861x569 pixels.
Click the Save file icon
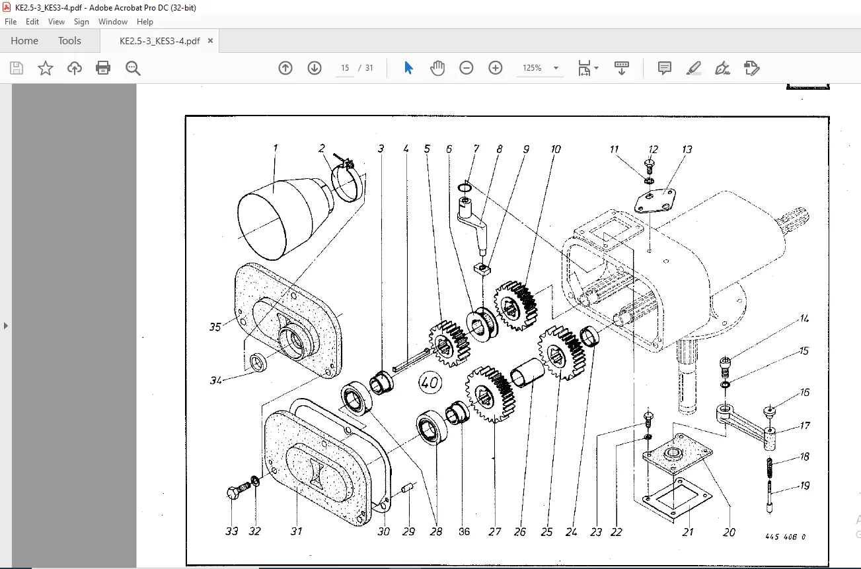(x=17, y=68)
